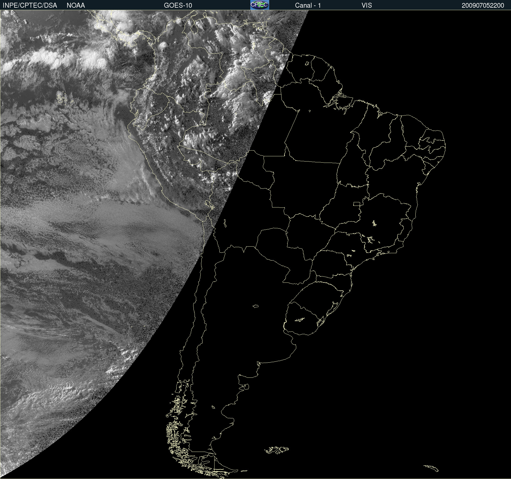This screenshot has height=479, width=511.
Task: Click the INPE/CPTEC/DSA header text
Action: [x=30, y=5]
